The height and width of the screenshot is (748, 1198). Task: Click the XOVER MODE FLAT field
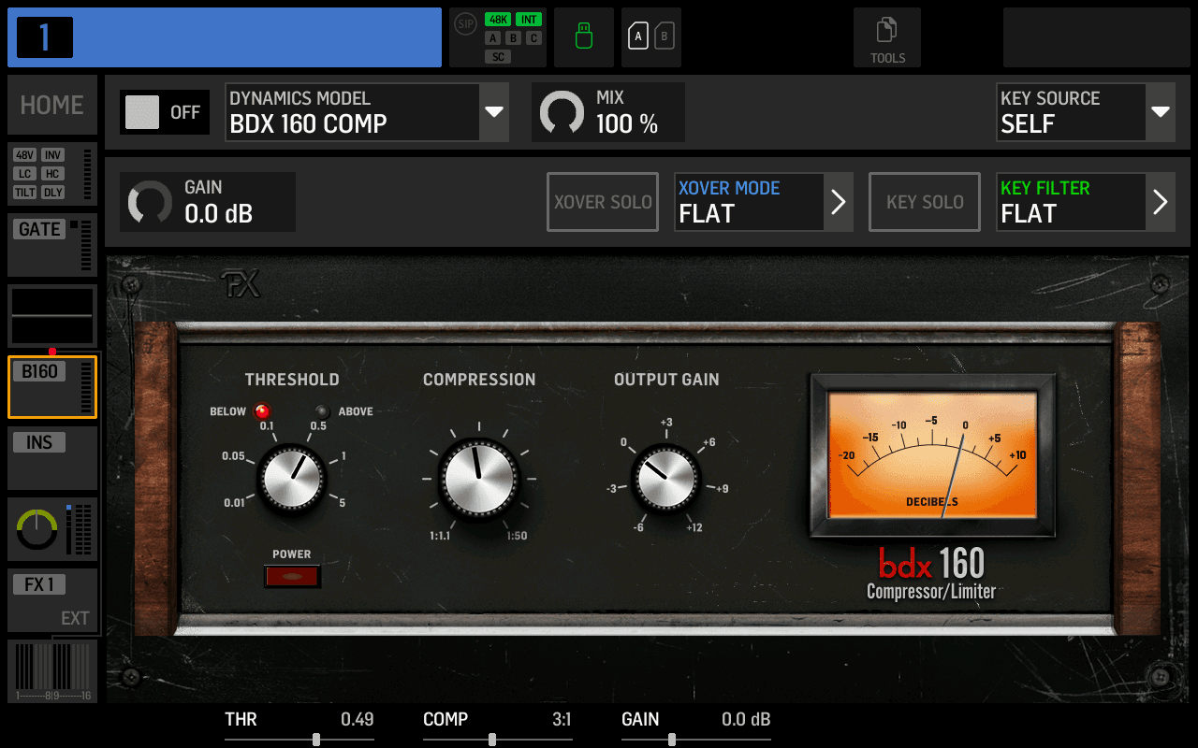tap(749, 202)
